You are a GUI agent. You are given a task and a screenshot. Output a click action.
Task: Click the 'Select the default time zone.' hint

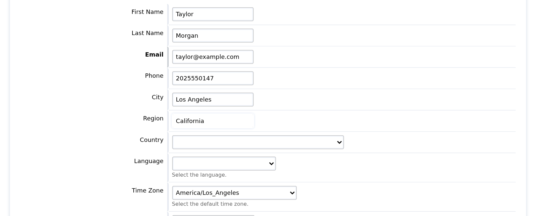click(210, 204)
